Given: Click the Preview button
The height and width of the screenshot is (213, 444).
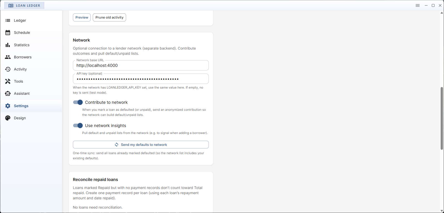Looking at the screenshot, I should (82, 17).
